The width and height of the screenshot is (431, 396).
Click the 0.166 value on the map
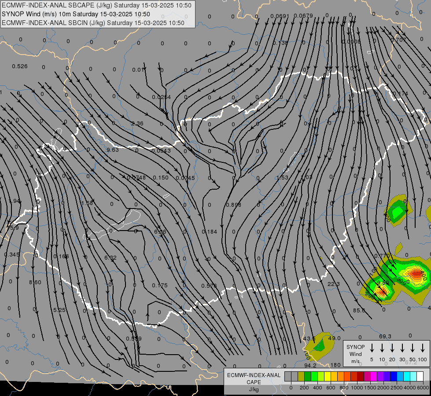(61, 257)
